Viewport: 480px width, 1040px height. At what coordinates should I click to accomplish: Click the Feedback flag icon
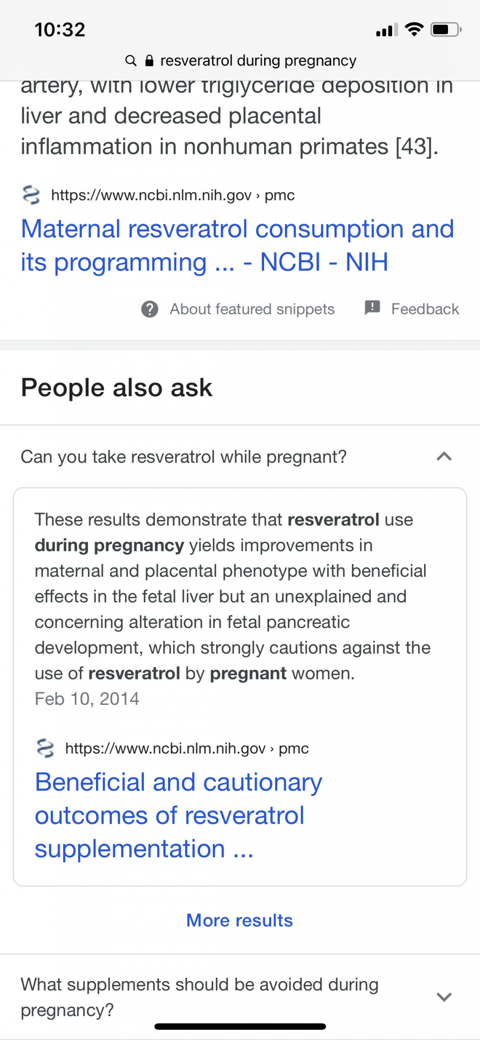click(372, 307)
